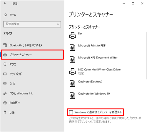Click the 設定の検索 search field

pos(32,24)
